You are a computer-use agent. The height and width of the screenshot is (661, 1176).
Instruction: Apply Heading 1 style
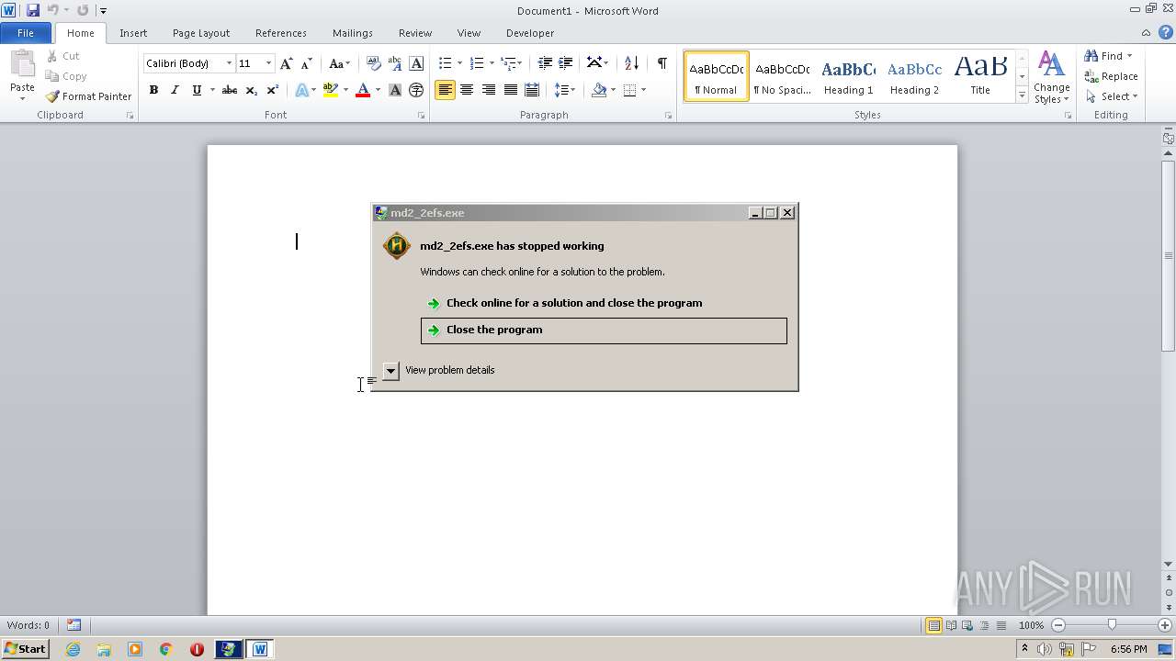point(848,76)
